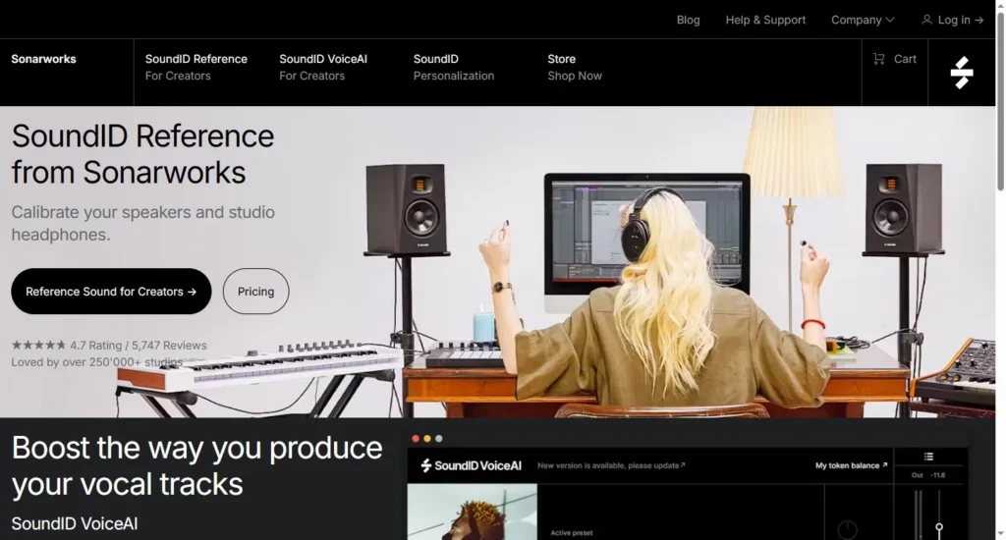This screenshot has width=1006, height=540.
Task: Click the Sonarworks logo icon in header
Action: tap(961, 73)
